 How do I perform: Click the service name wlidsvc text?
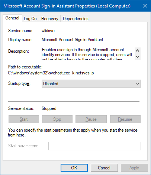pyautogui.click(x=48, y=31)
